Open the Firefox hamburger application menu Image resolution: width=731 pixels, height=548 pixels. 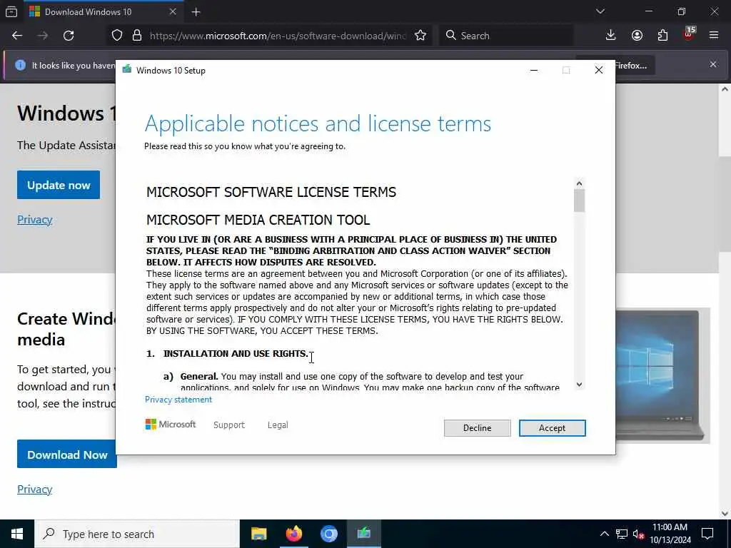(714, 36)
